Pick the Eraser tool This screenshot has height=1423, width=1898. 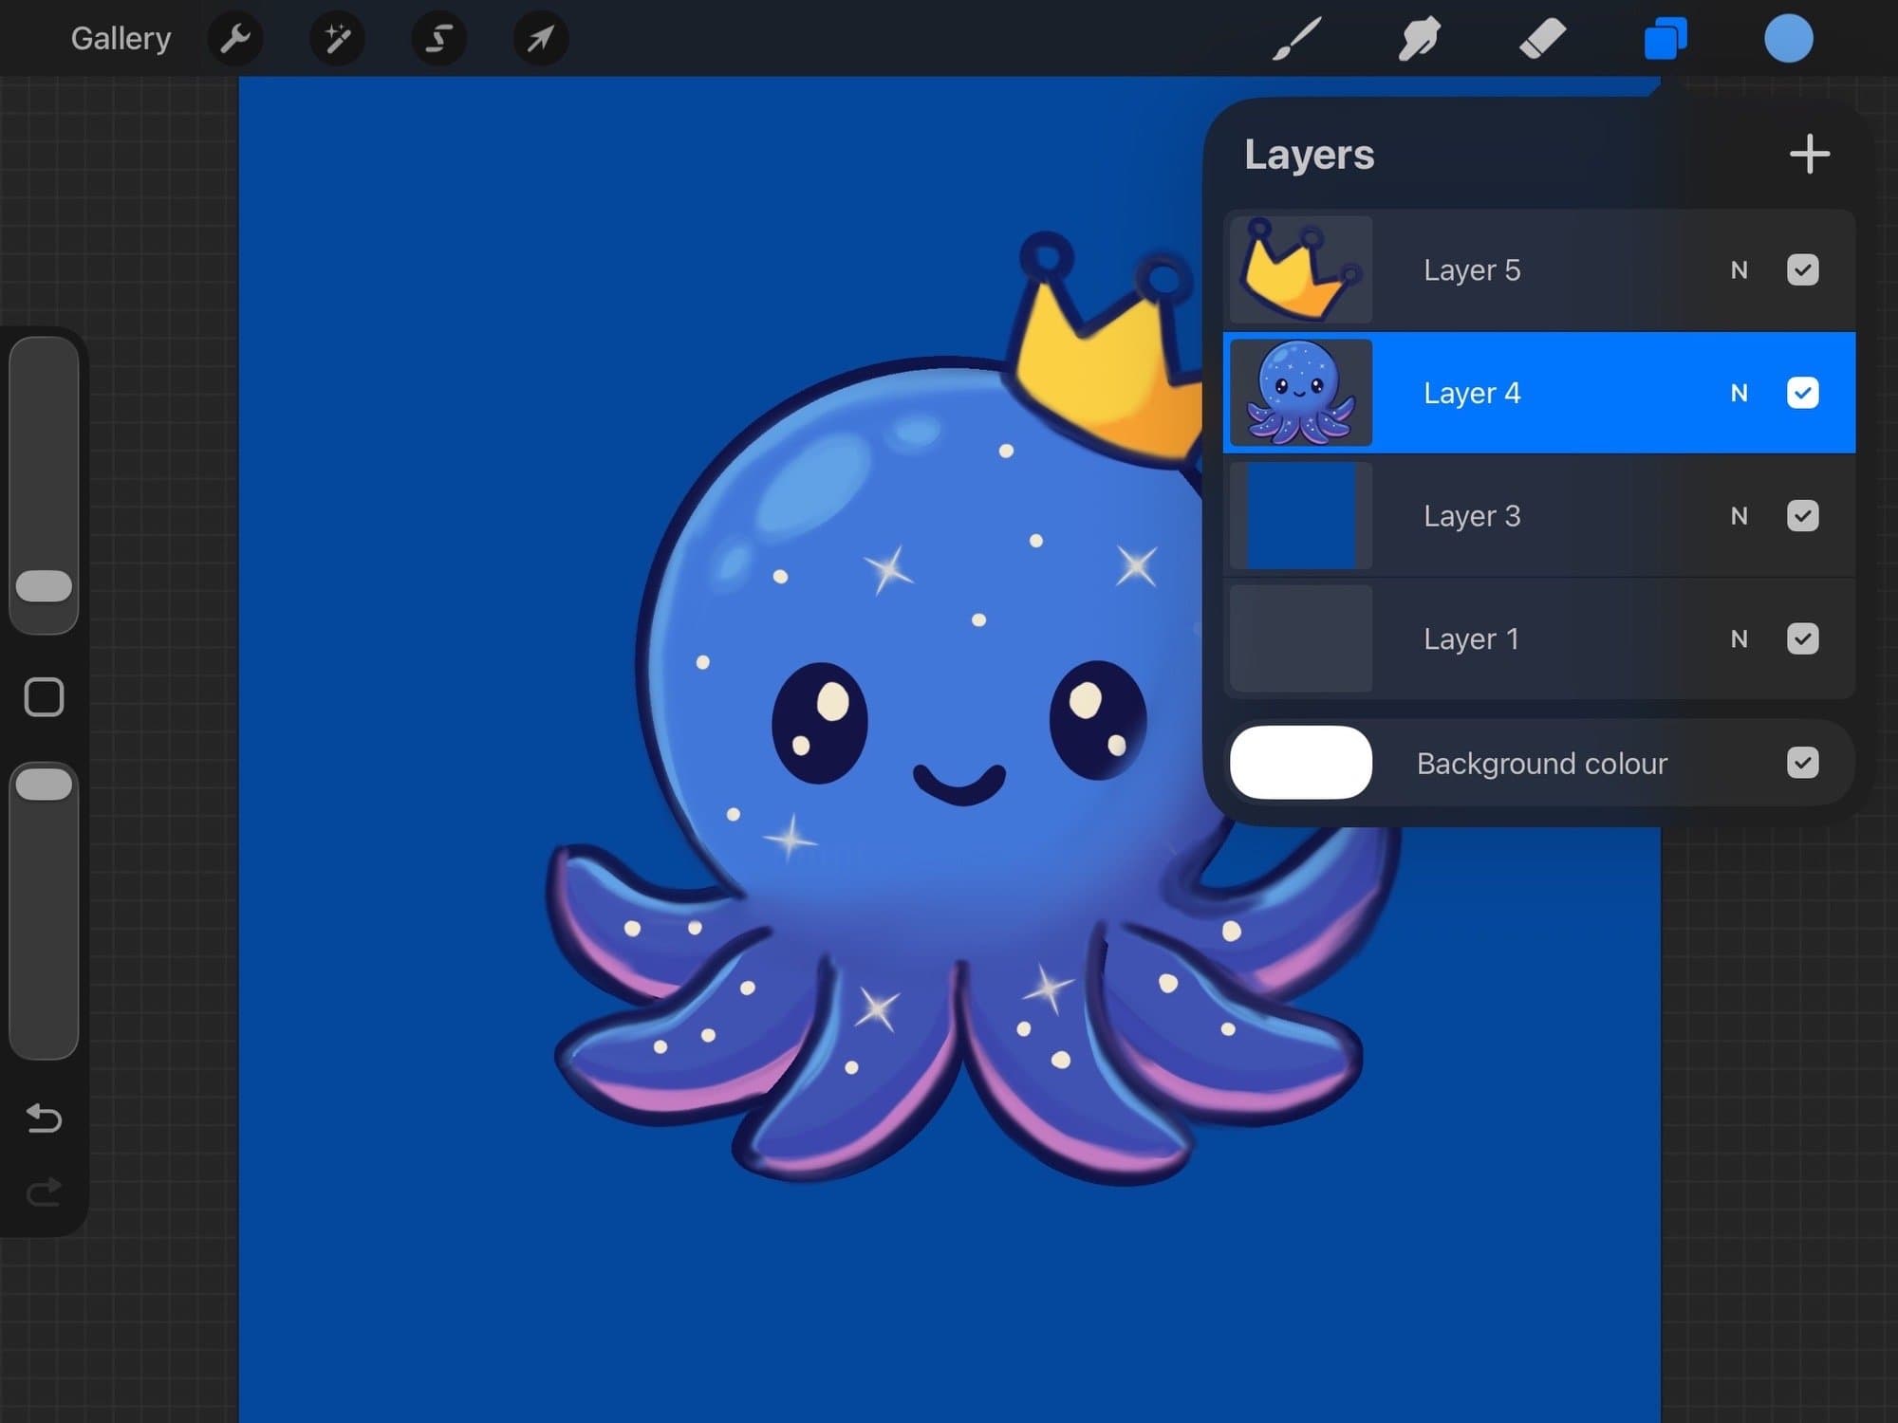(1542, 39)
